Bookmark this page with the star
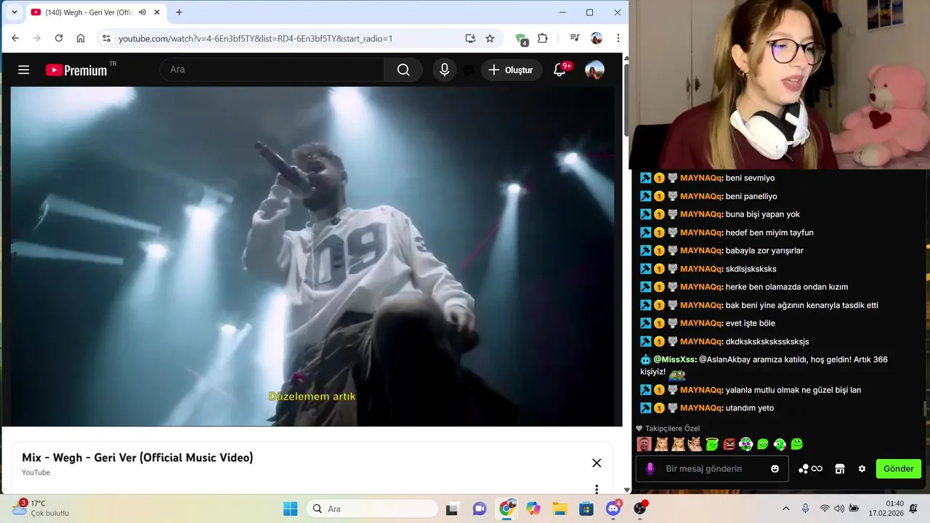 coord(490,38)
